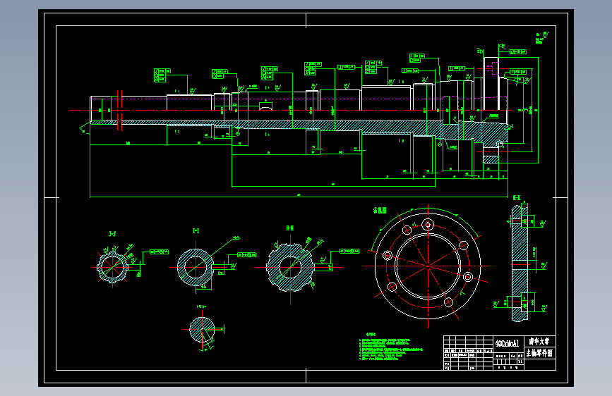This screenshot has height=396, width=612.
Task: Click the 40CrMoAl material text in title block
Action: (x=507, y=343)
